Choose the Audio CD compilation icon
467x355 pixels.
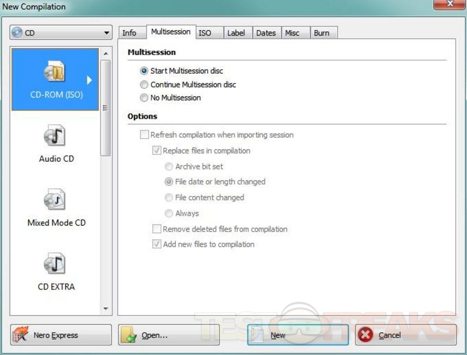[55, 136]
